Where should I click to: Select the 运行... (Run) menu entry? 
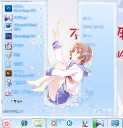pyautogui.click(x=87, y=54)
